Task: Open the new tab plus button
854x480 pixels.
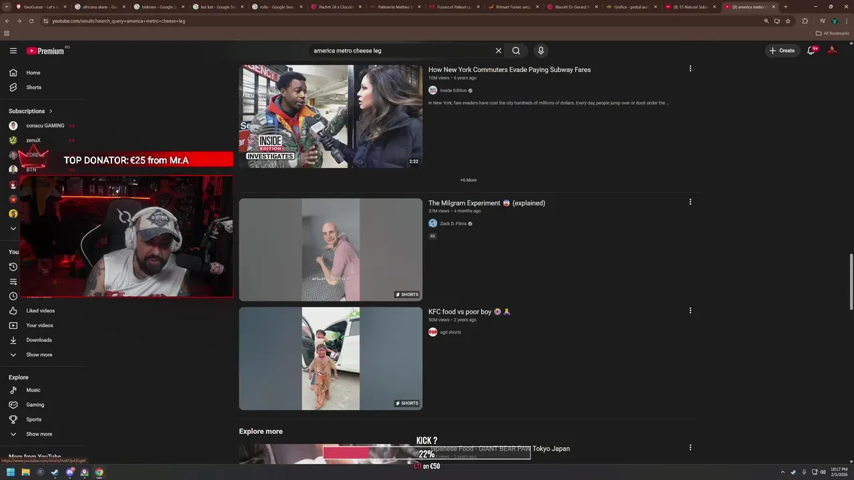Action: (785, 7)
